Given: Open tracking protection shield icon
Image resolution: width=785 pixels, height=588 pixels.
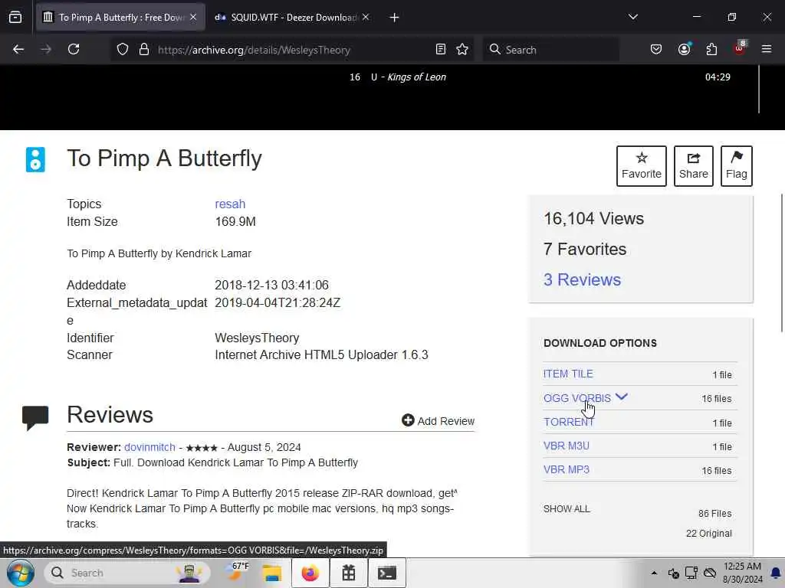Looking at the screenshot, I should pos(123,50).
